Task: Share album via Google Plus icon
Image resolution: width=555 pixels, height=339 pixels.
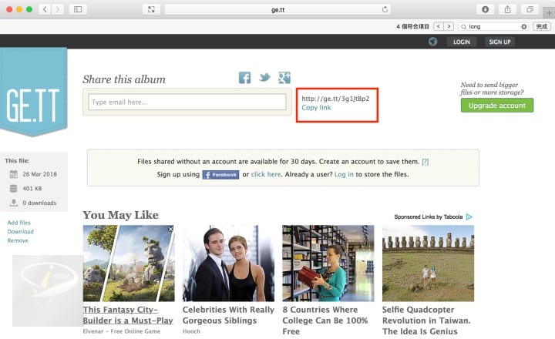Action: (x=284, y=78)
